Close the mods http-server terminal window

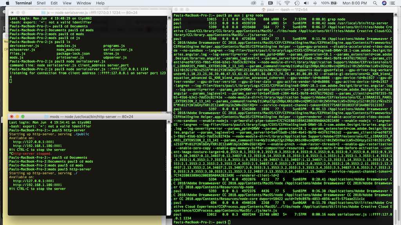coord(12,116)
